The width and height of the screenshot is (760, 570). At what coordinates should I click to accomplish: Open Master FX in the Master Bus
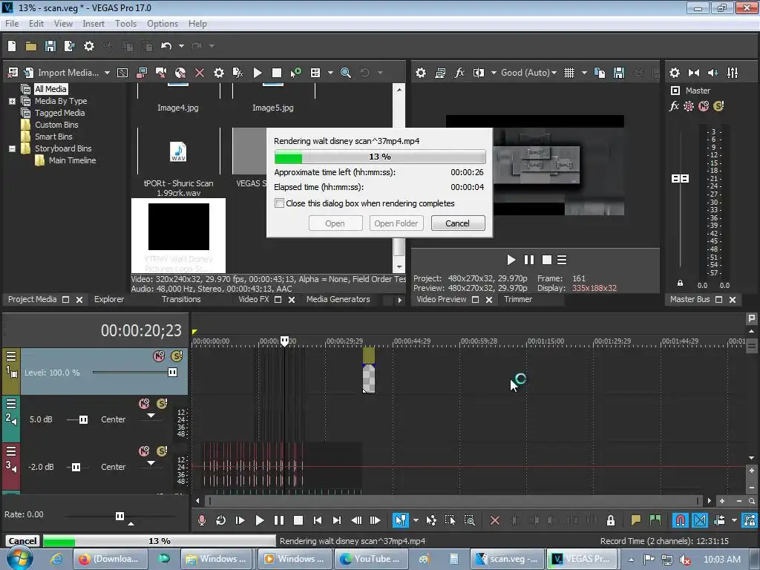674,106
